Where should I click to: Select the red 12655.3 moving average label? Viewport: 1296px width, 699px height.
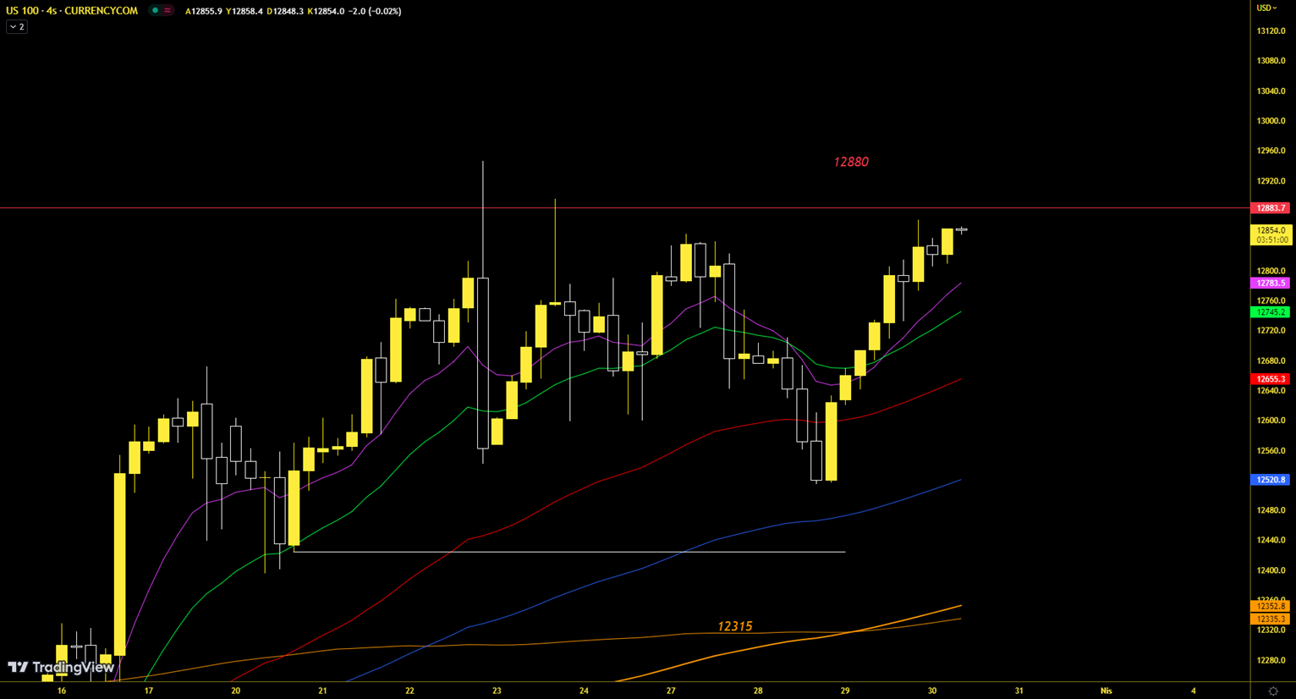click(1270, 379)
